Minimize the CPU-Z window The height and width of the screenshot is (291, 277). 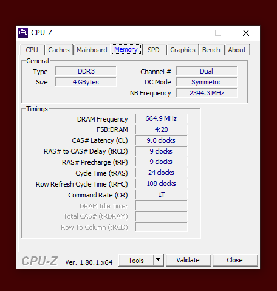pyautogui.click(x=191, y=33)
